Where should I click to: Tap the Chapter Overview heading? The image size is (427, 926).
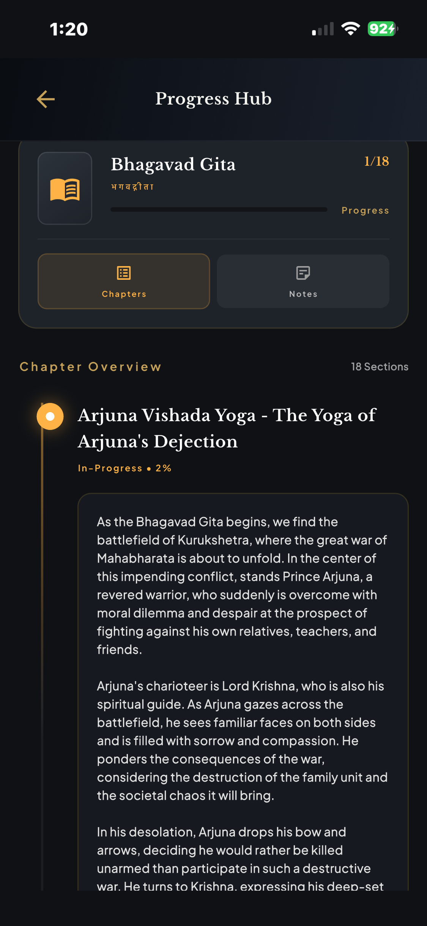coord(91,367)
